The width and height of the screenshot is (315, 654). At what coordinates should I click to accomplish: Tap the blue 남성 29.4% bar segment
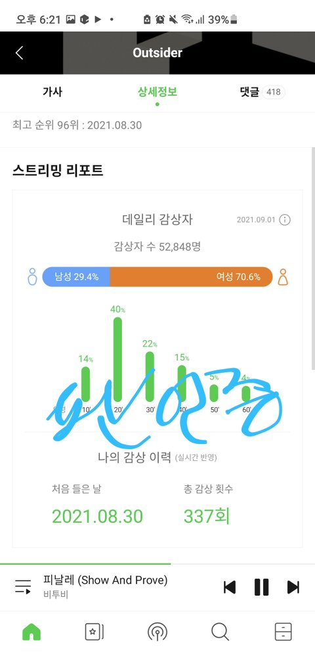76,276
